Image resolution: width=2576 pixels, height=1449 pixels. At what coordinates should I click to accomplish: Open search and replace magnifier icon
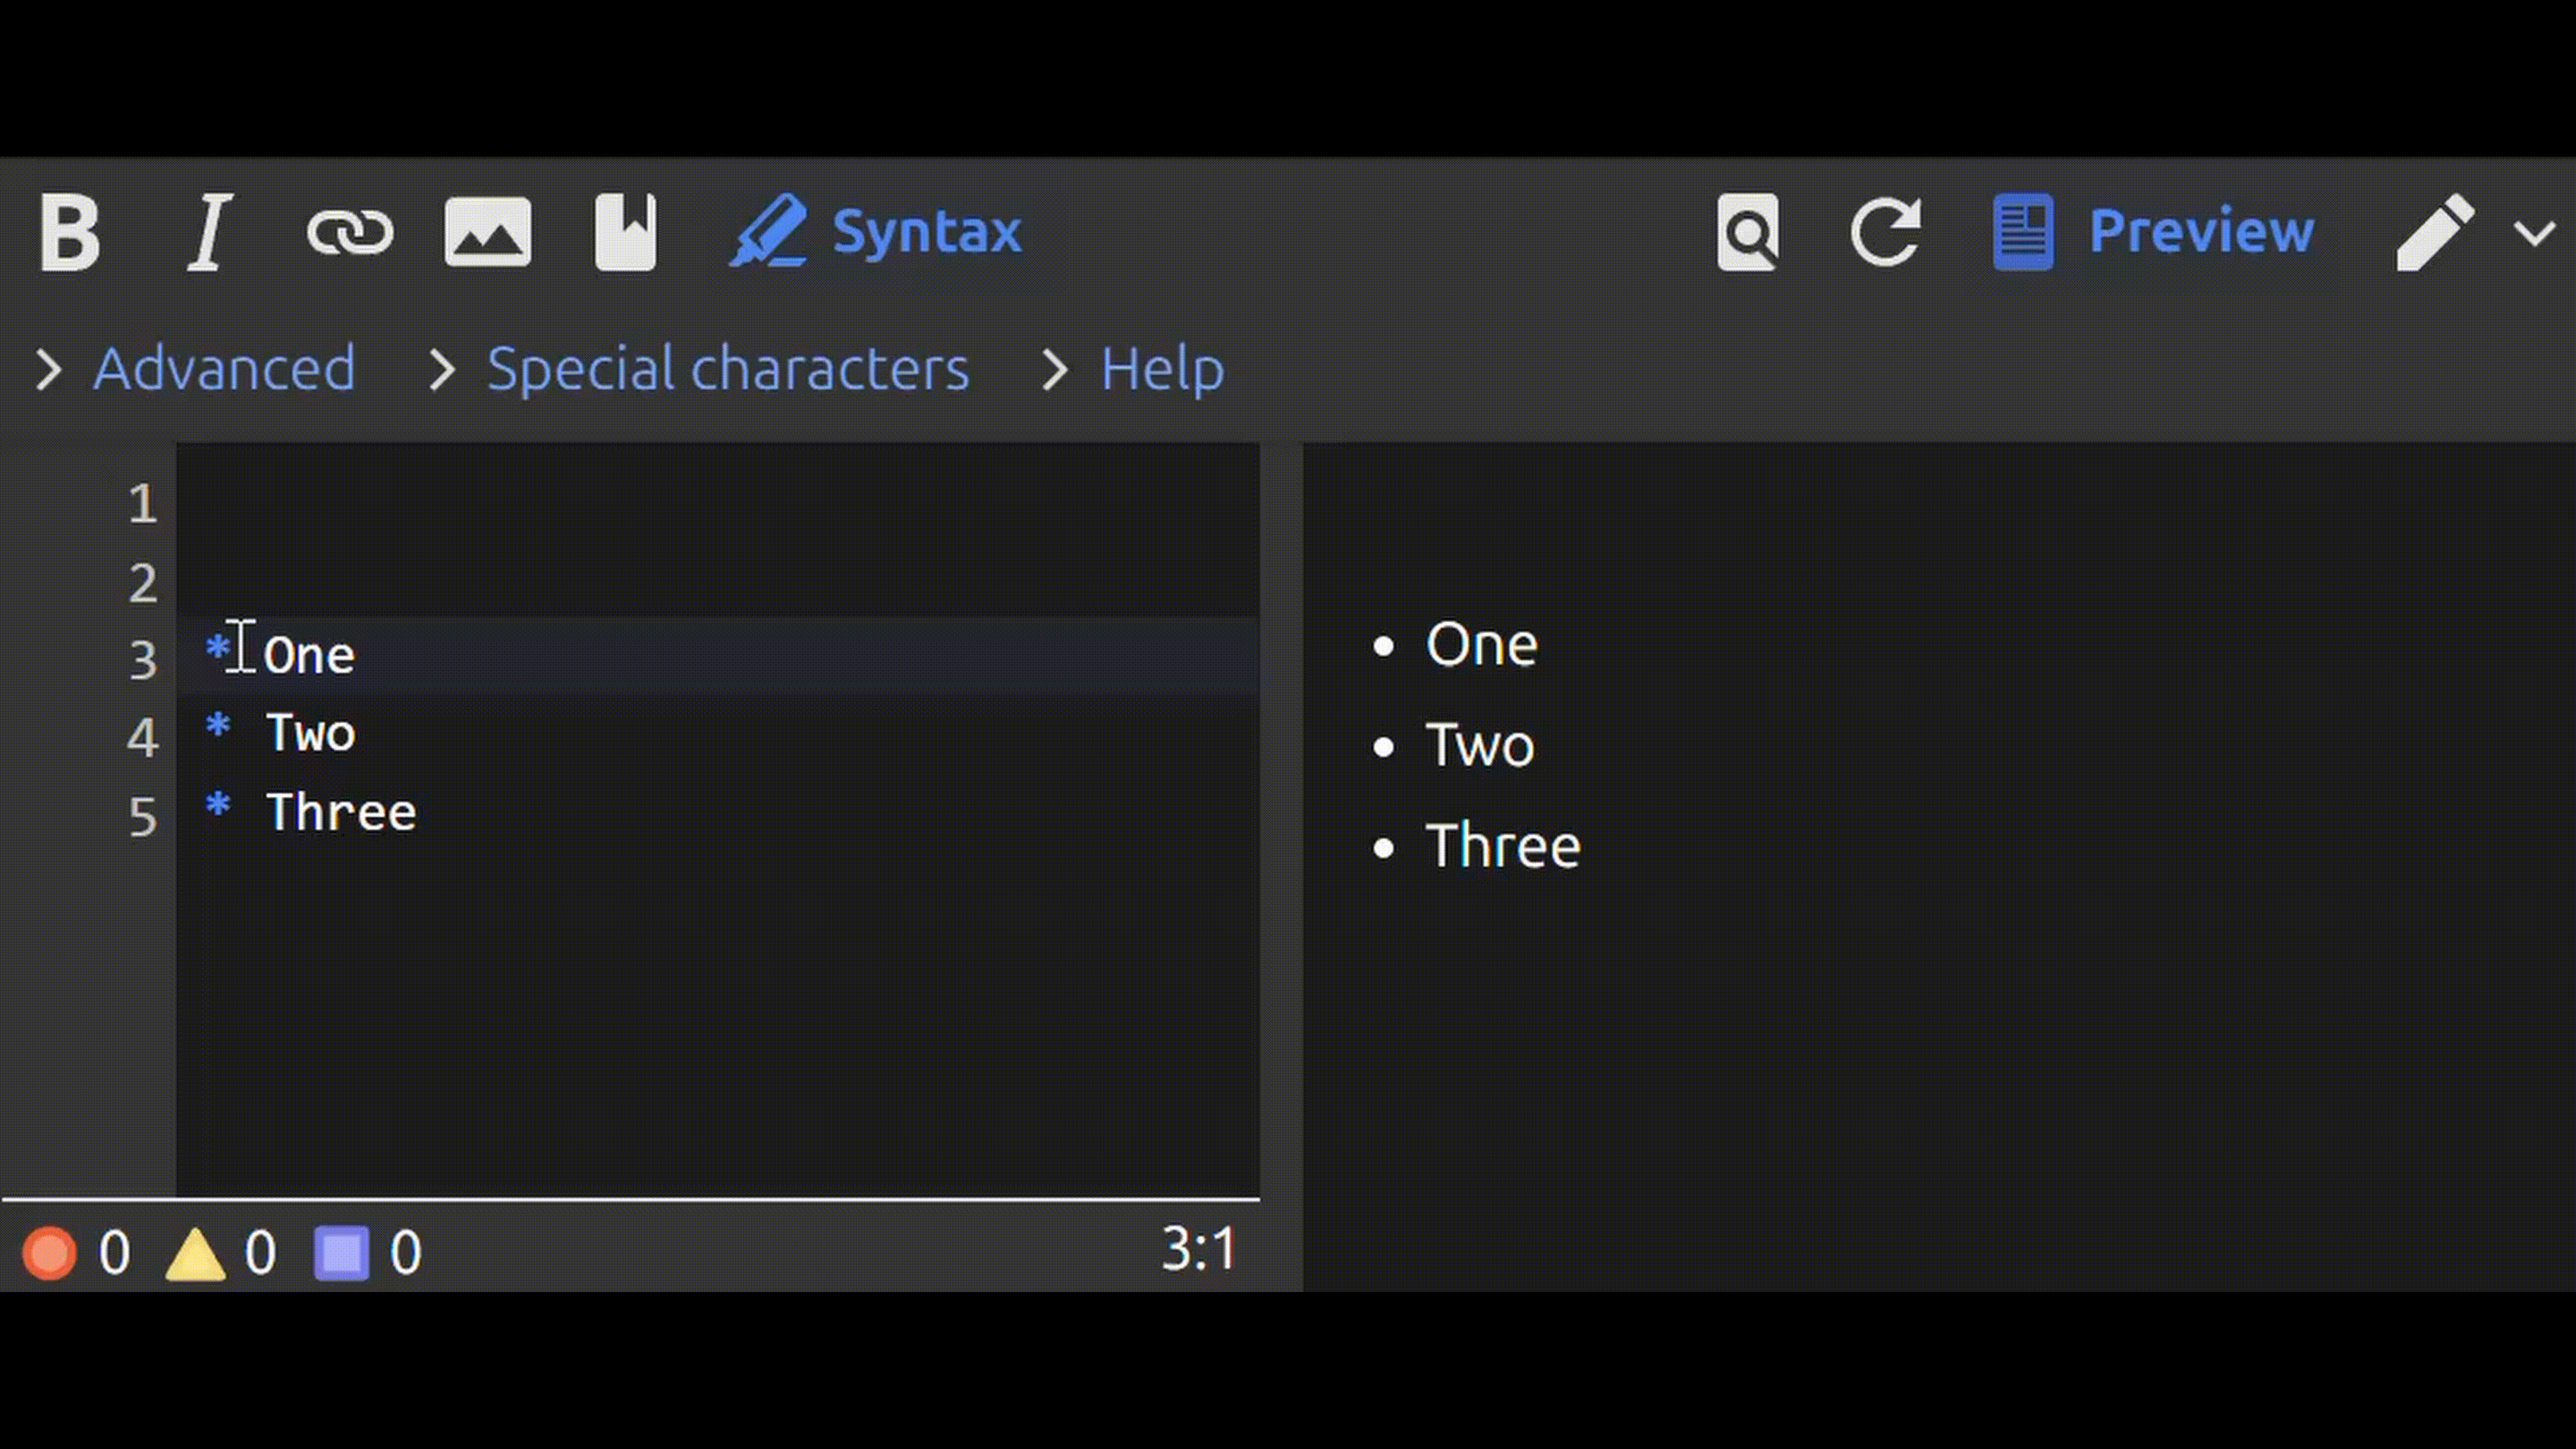pyautogui.click(x=1747, y=232)
